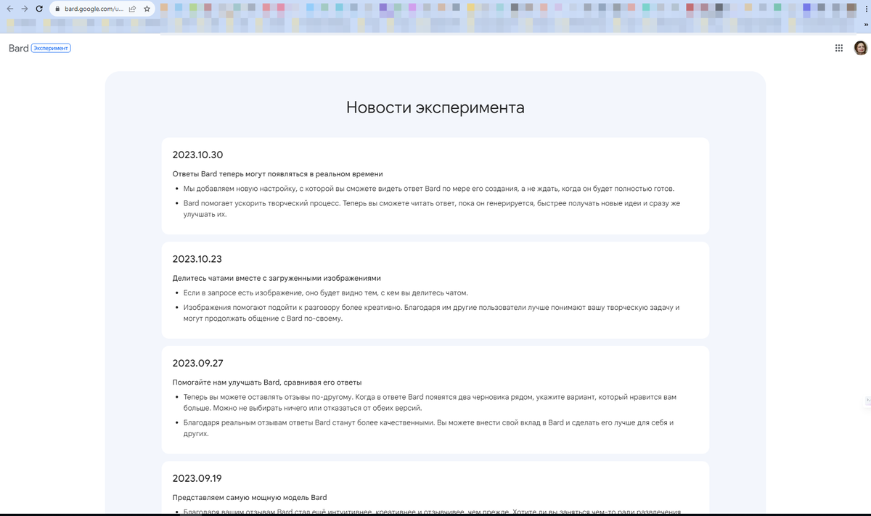The height and width of the screenshot is (516, 871).
Task: Click bullet starting Теперь вы можете оставлять отзывы
Action: [x=430, y=403]
